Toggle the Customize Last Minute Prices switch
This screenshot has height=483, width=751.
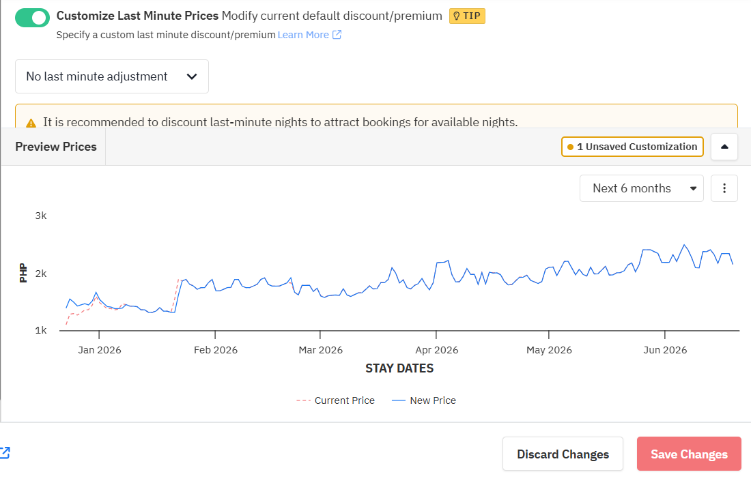click(x=32, y=18)
